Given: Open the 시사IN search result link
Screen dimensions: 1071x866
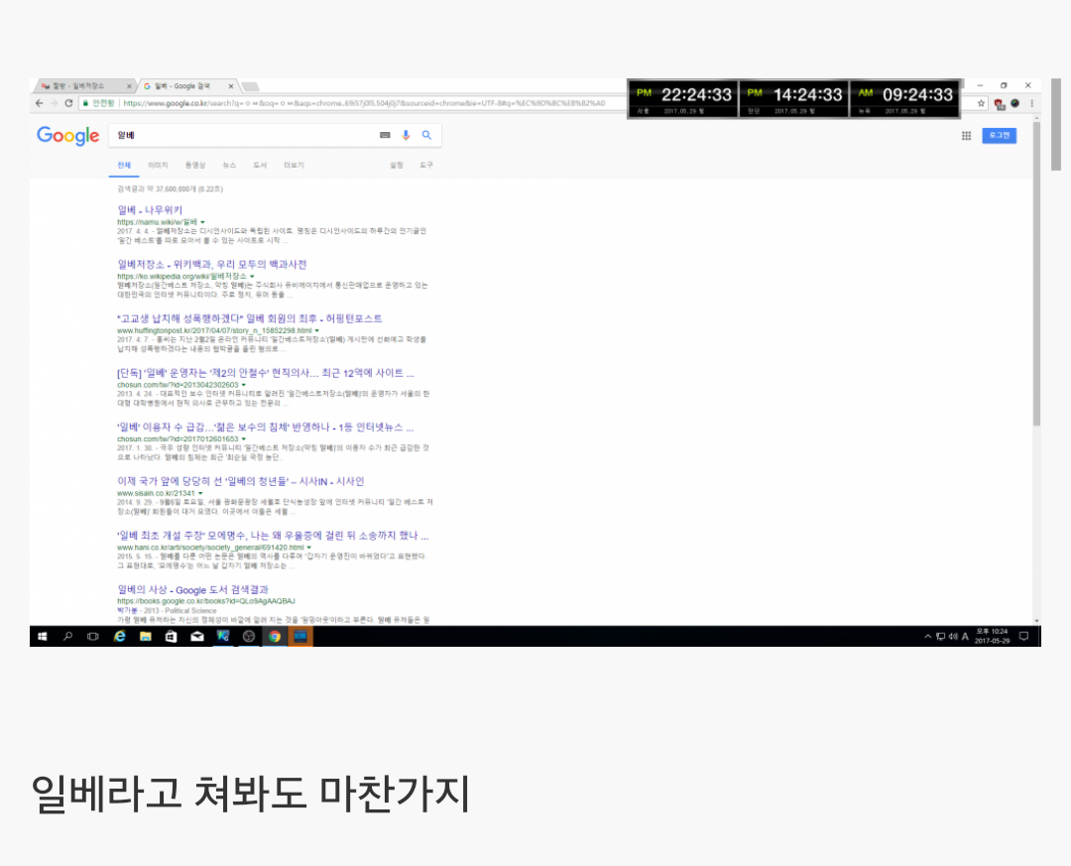Looking at the screenshot, I should [x=240, y=481].
